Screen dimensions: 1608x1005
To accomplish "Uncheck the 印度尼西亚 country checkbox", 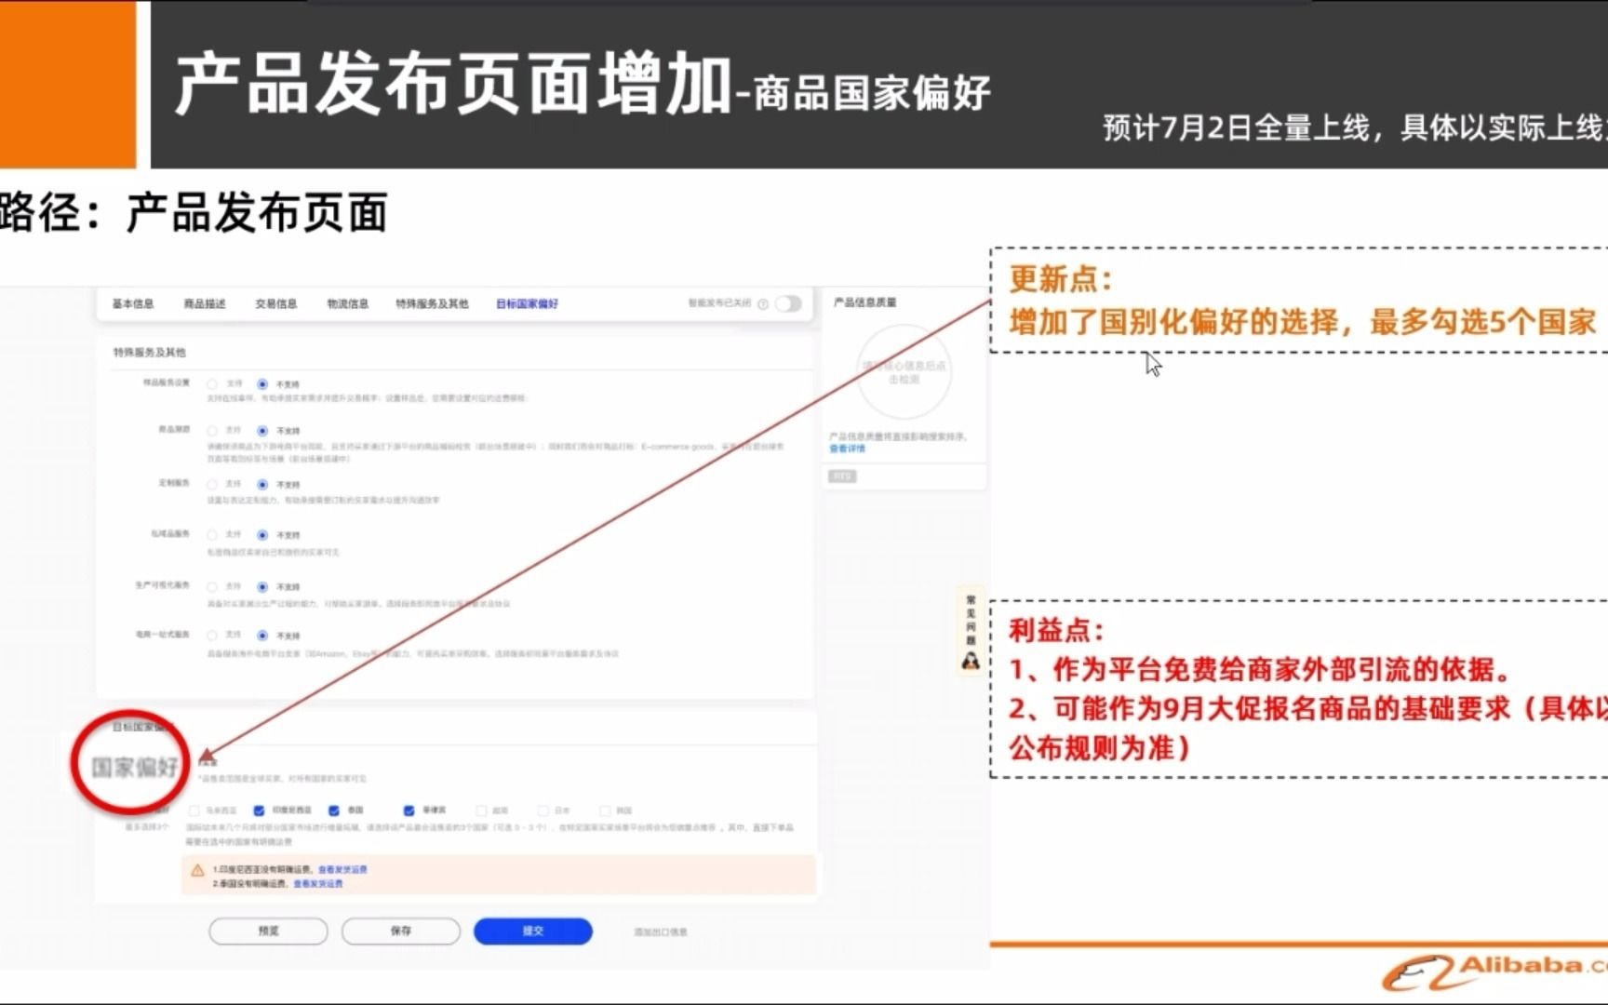I will point(260,811).
